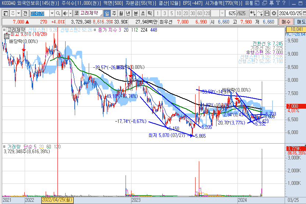Viewport: 306px width, 204px height.
Task: Switch to the weekly 주 chart period
Action: (x=114, y=13)
